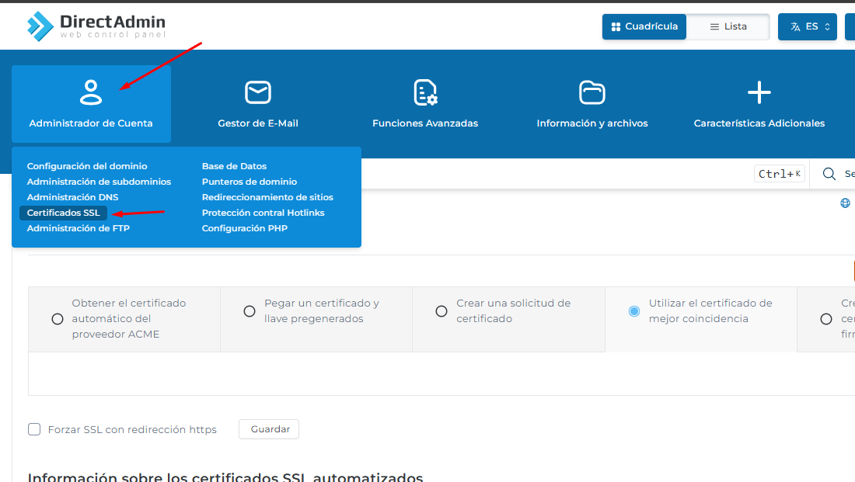Open Gestor de E-Mail envelope icon
The width and height of the screenshot is (855, 482).
(x=258, y=92)
